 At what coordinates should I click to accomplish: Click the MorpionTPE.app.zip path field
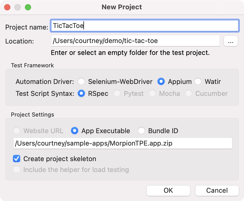123,143
